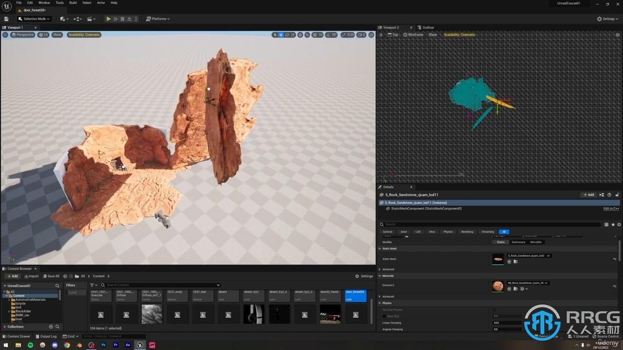Open the play options three-dot menu
623x350 pixels.
click(135, 19)
